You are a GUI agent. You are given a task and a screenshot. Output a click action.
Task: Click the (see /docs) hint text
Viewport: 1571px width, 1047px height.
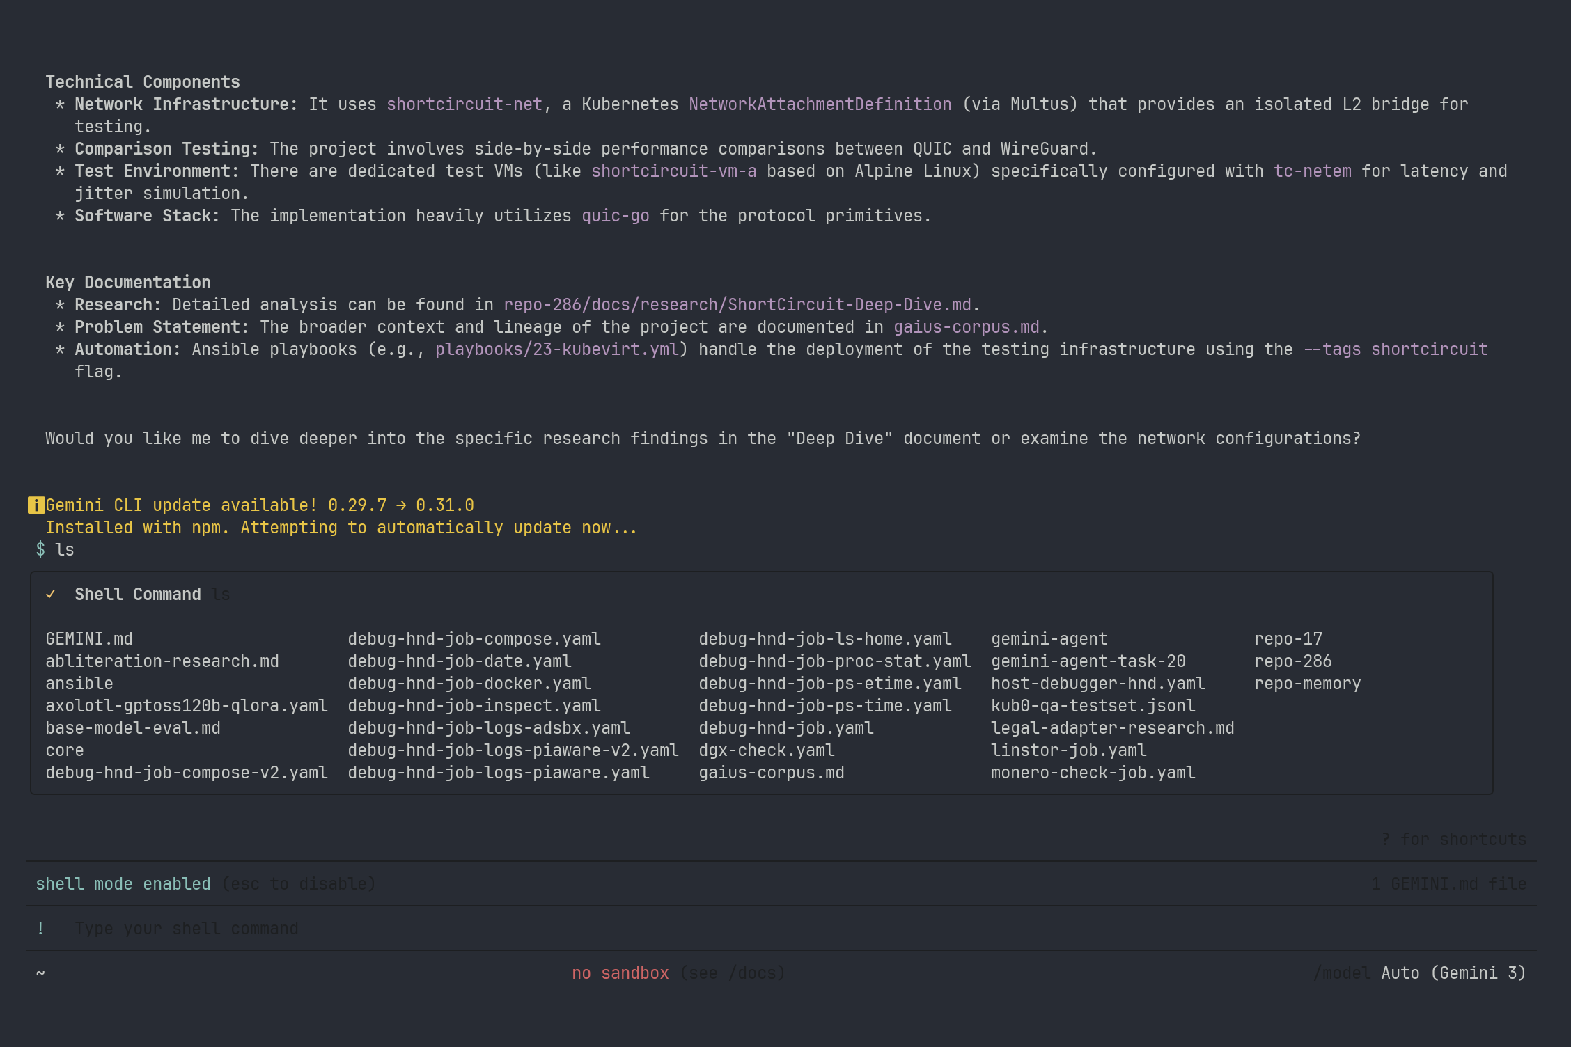pyautogui.click(x=732, y=973)
